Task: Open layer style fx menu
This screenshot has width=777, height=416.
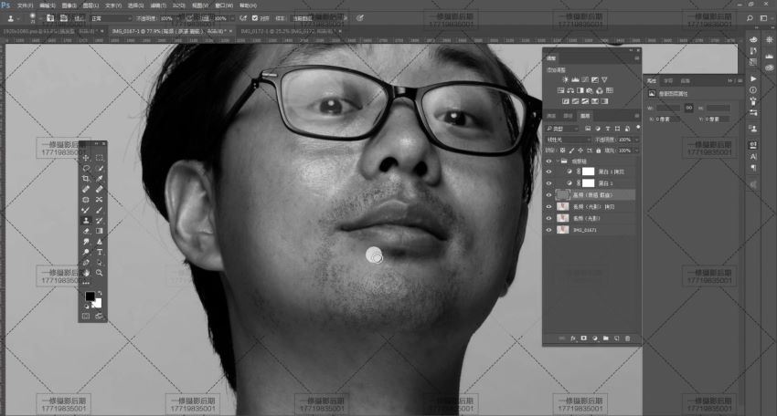Action: point(573,338)
